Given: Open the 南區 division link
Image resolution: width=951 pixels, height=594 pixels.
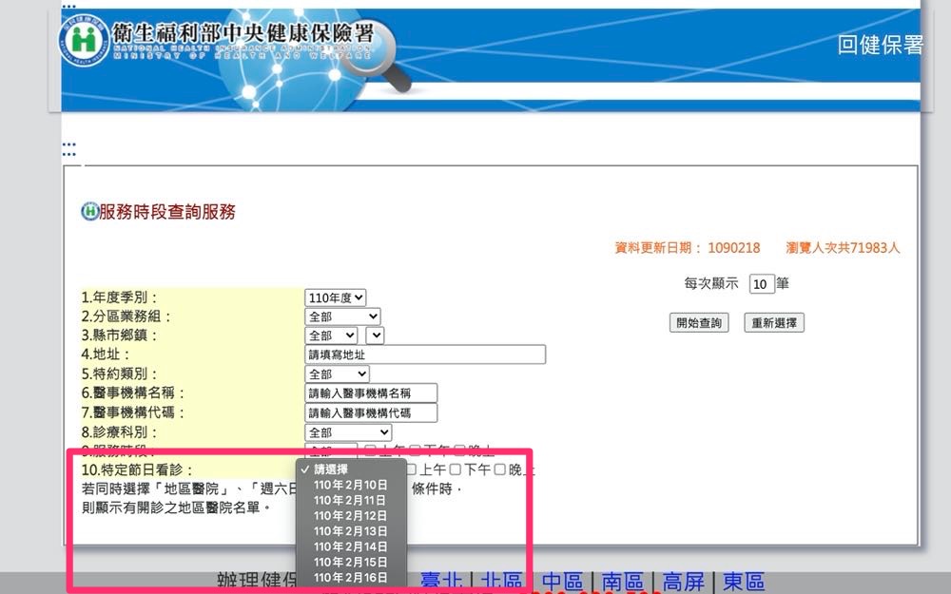Looking at the screenshot, I should (x=623, y=582).
